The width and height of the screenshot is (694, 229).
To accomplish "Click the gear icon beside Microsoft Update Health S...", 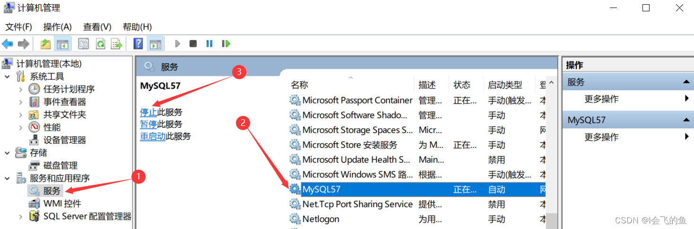I will (x=295, y=160).
